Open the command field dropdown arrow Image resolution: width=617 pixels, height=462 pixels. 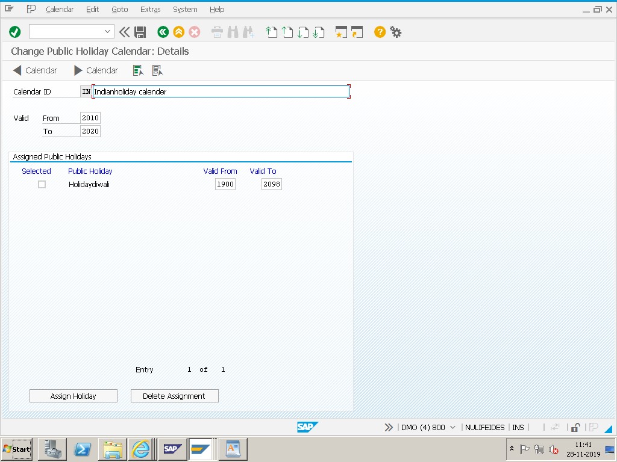107,31
